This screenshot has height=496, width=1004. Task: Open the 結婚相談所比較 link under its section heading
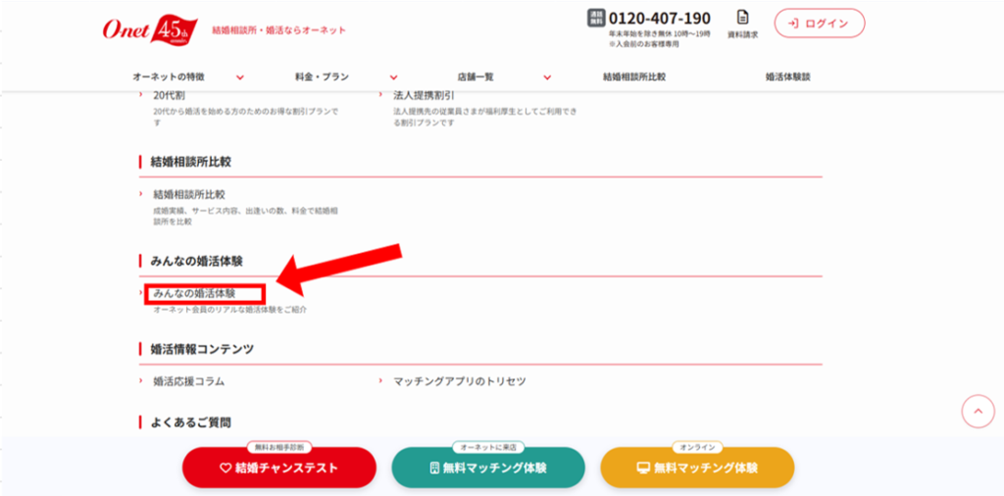coord(189,194)
